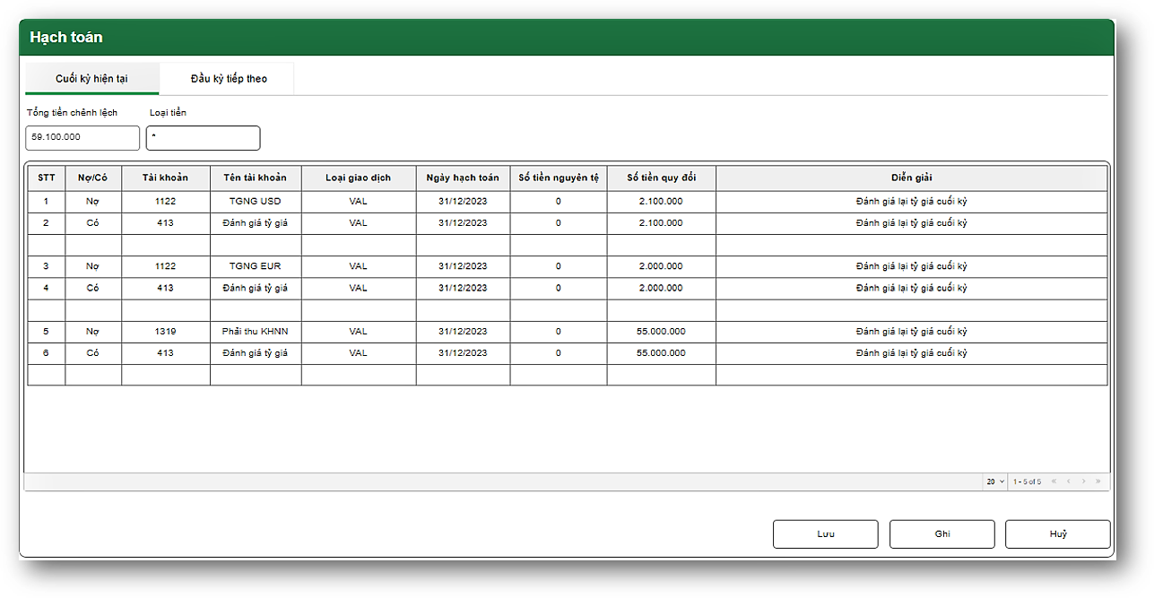Viewport: 1154px width, 598px height.
Task: Click the Tên tài khoản column header
Action: pos(256,178)
